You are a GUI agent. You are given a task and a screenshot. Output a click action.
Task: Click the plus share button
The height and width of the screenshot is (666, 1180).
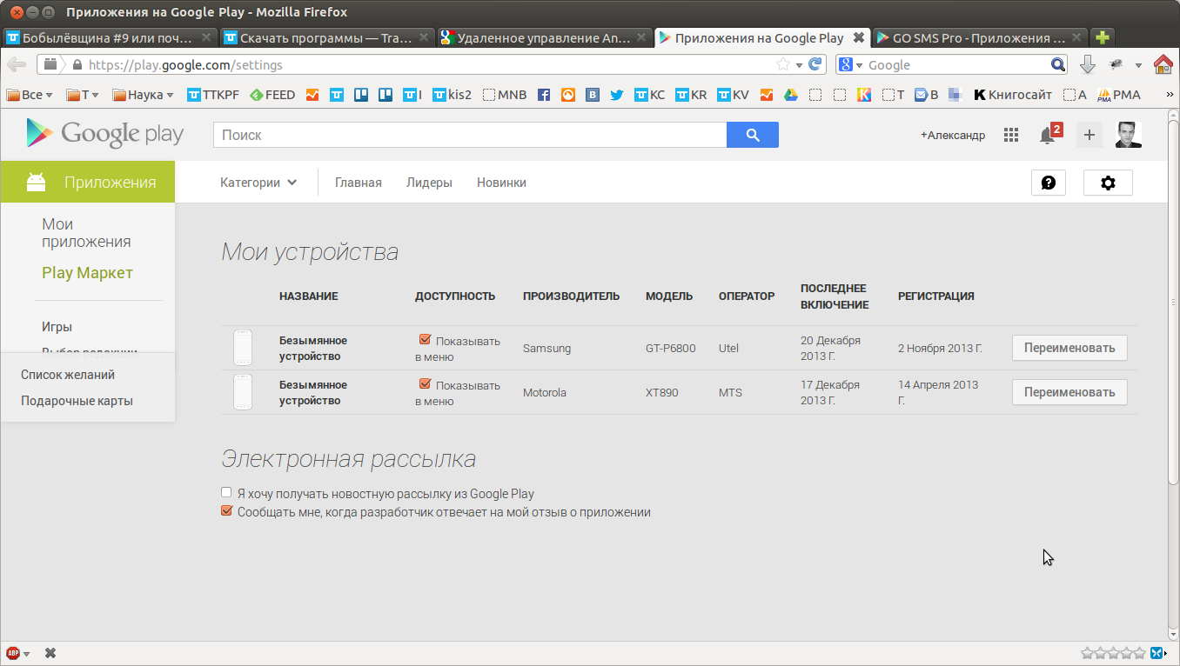click(x=1089, y=135)
